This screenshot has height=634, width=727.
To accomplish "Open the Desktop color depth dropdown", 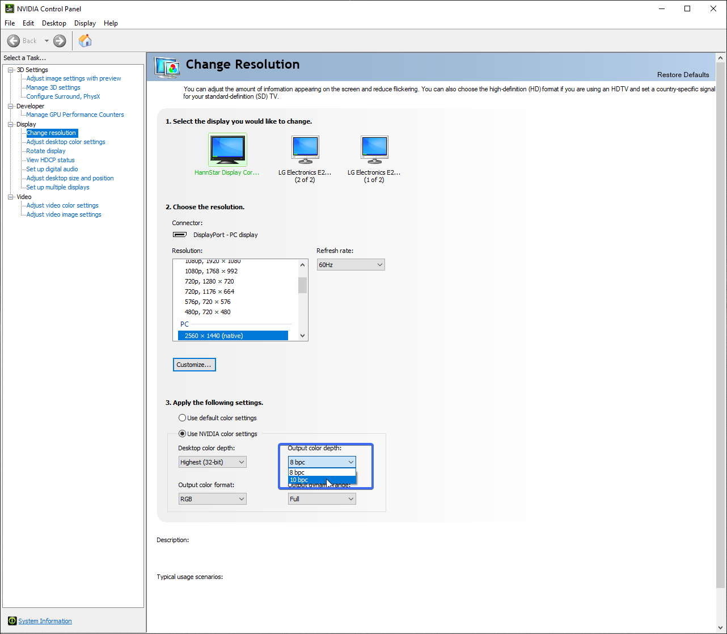I will pos(212,462).
